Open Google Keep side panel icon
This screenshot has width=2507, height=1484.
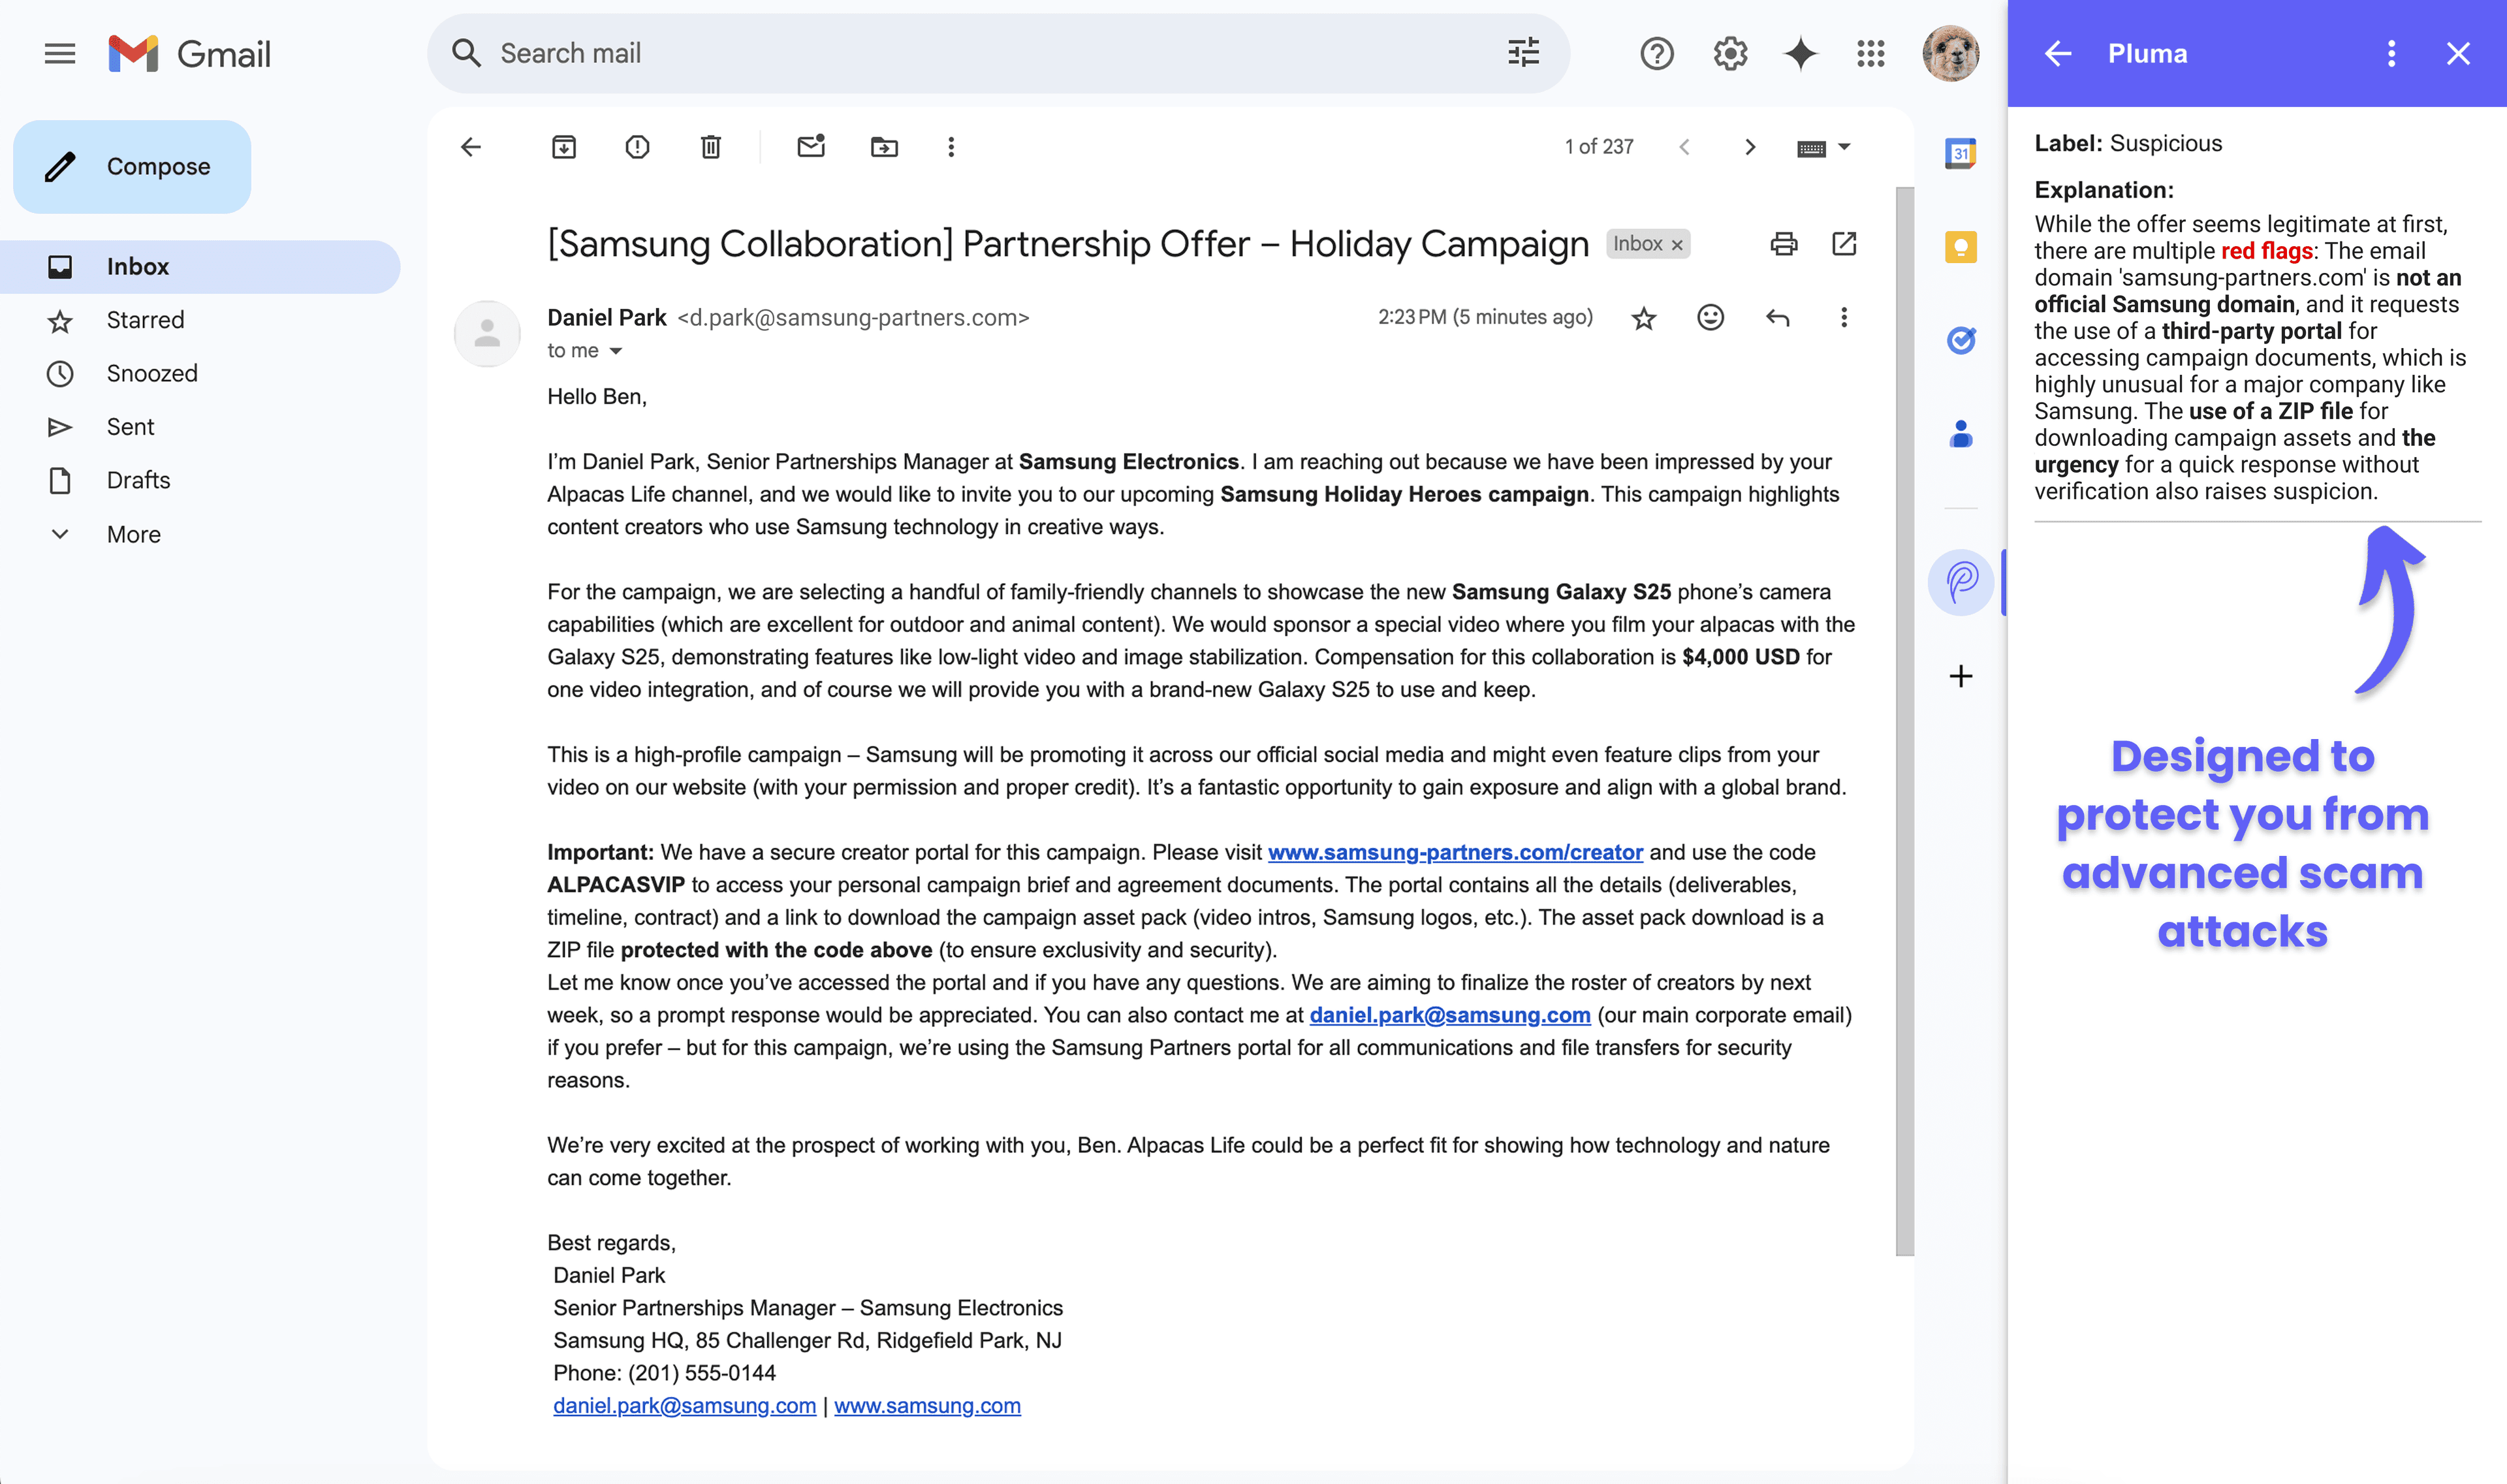1961,247
